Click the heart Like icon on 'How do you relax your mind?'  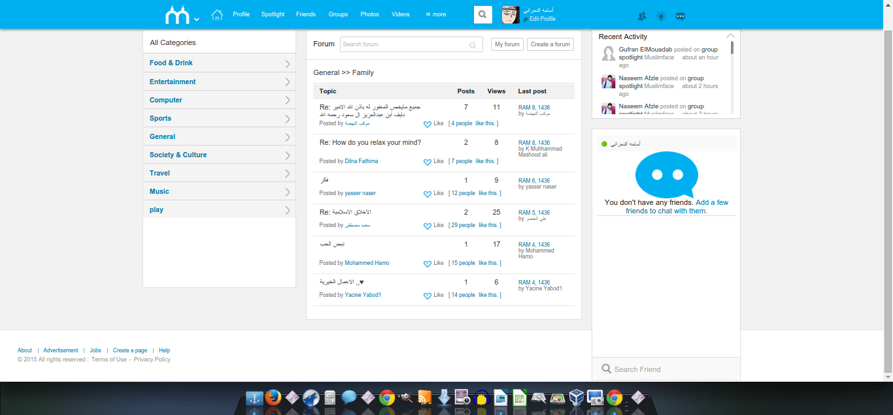[428, 162]
